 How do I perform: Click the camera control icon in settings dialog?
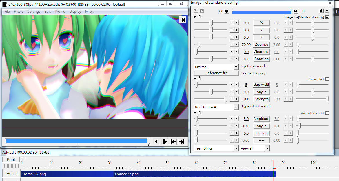(x=196, y=11)
